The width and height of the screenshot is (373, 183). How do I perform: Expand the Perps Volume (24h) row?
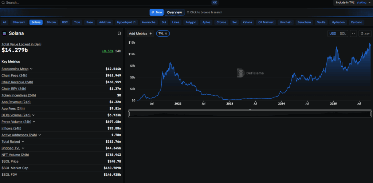[x=34, y=122]
